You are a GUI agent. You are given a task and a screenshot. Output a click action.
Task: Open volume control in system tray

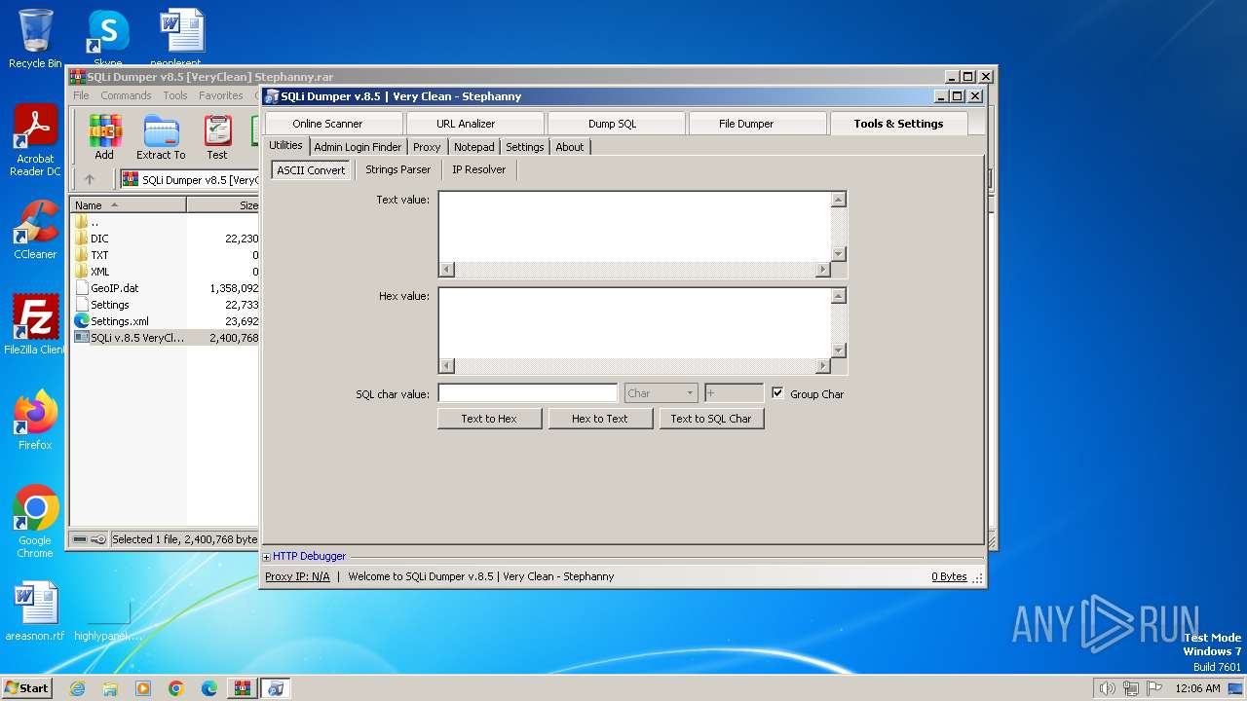click(1107, 688)
